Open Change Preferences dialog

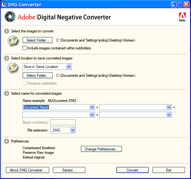[x=101, y=149]
